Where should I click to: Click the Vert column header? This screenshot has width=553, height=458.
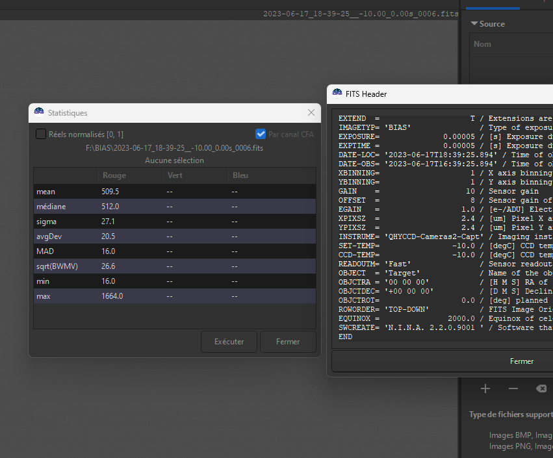tap(175, 175)
